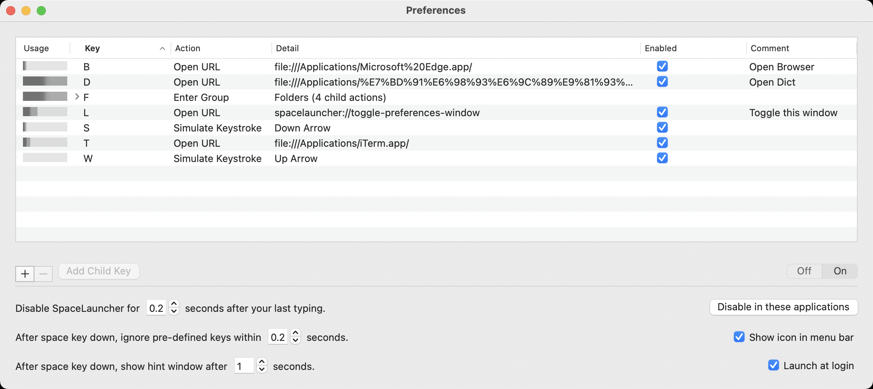
Task: Sort by the Comment column header
Action: (801, 48)
